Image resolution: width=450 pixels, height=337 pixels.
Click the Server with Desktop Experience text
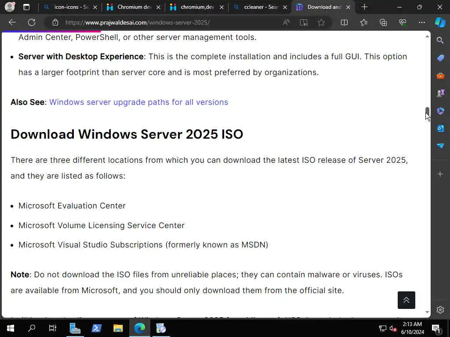(81, 57)
